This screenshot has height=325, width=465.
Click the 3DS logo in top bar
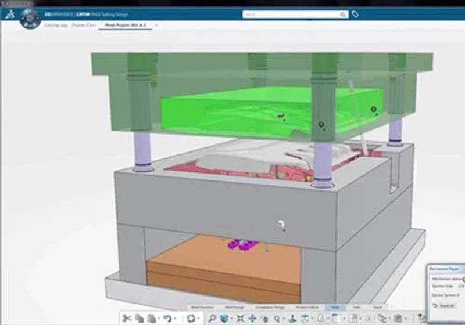coord(9,14)
